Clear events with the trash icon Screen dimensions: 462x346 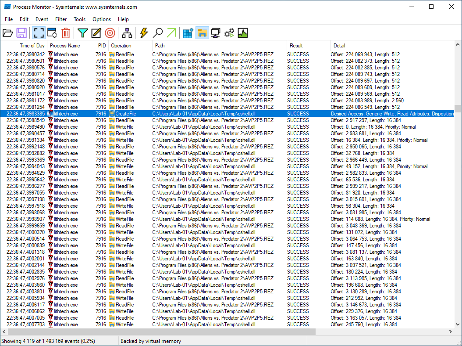[x=66, y=33]
